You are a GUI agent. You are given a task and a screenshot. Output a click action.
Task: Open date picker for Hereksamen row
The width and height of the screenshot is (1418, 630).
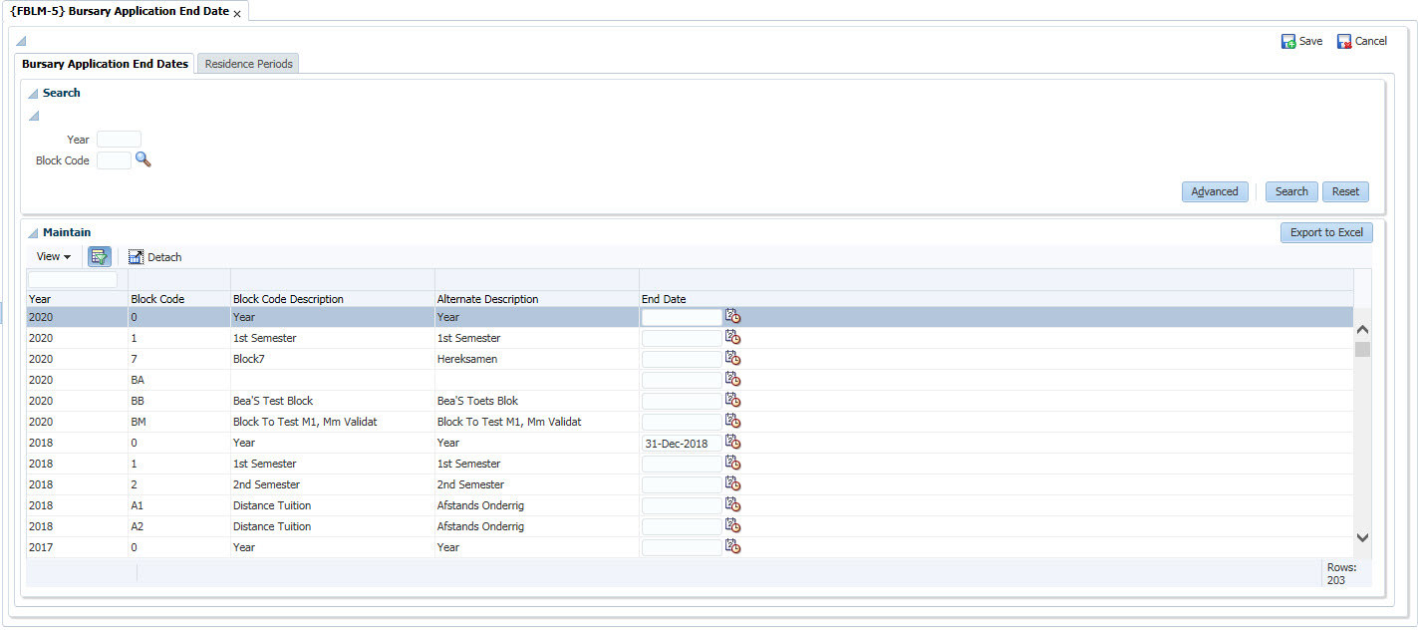click(732, 359)
